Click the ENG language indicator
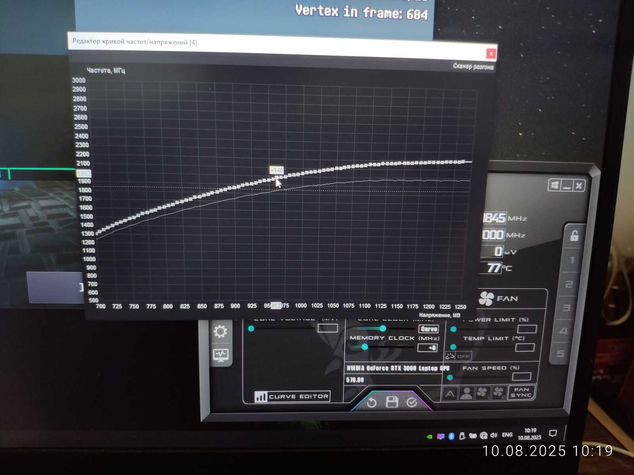The height and width of the screenshot is (475, 634). 507,435
